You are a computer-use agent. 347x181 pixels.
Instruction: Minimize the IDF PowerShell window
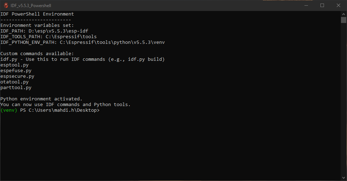pyautogui.click(x=306, y=5)
